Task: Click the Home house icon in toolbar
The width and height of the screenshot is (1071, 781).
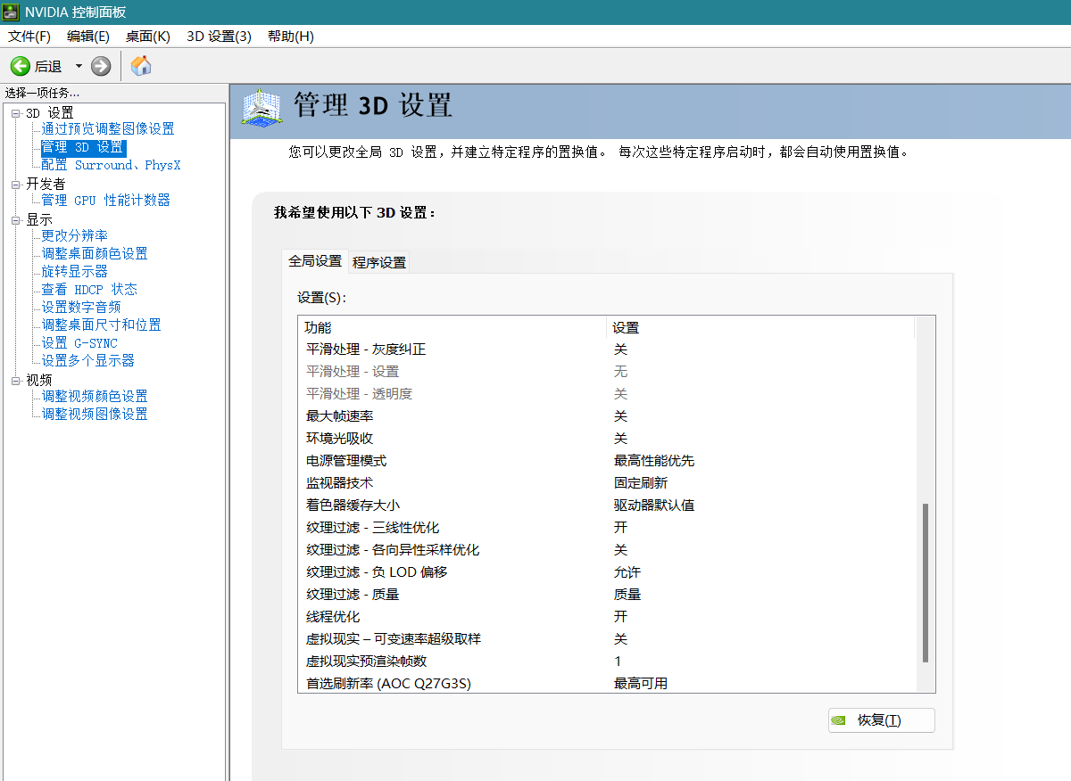Action: coord(141,65)
